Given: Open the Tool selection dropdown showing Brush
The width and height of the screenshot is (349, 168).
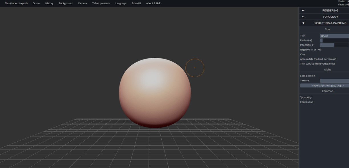Looking at the screenshot, I should click(334, 36).
